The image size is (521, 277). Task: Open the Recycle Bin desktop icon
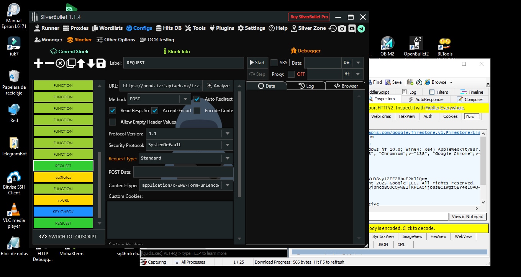point(14,83)
